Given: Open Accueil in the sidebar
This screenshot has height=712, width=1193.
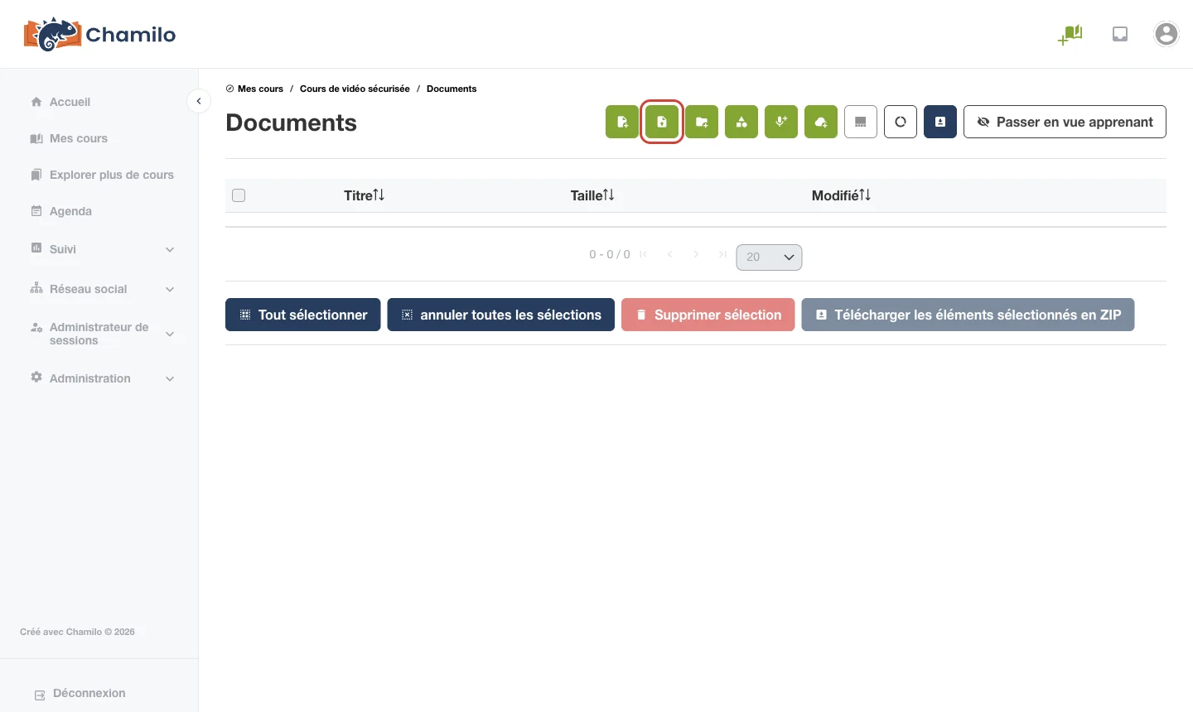Looking at the screenshot, I should (70, 102).
